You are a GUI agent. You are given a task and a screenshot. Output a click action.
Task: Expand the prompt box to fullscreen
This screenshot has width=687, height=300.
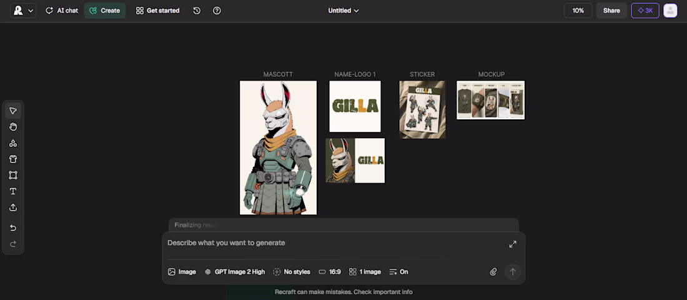point(513,244)
